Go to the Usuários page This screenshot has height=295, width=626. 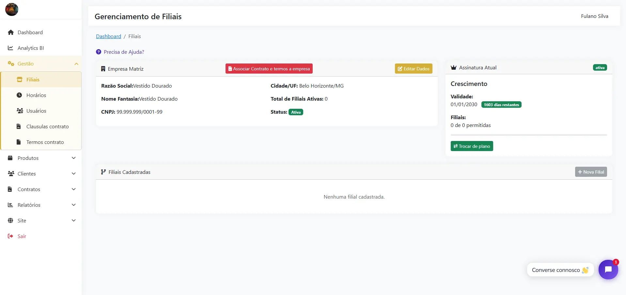(x=41, y=111)
